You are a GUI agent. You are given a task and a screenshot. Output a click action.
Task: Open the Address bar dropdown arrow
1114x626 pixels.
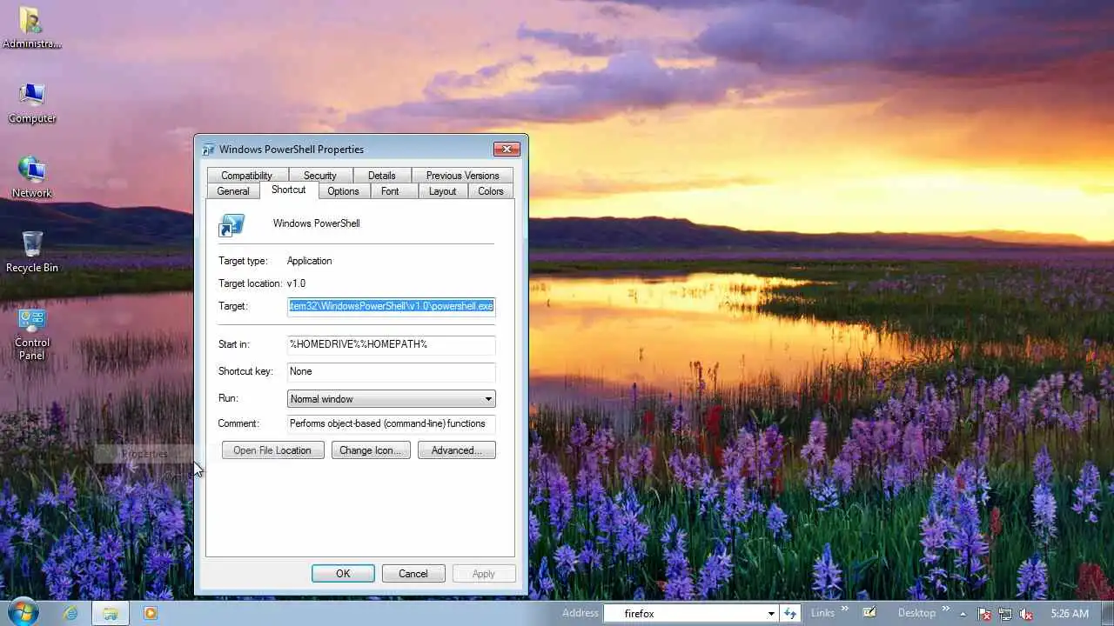coord(771,613)
